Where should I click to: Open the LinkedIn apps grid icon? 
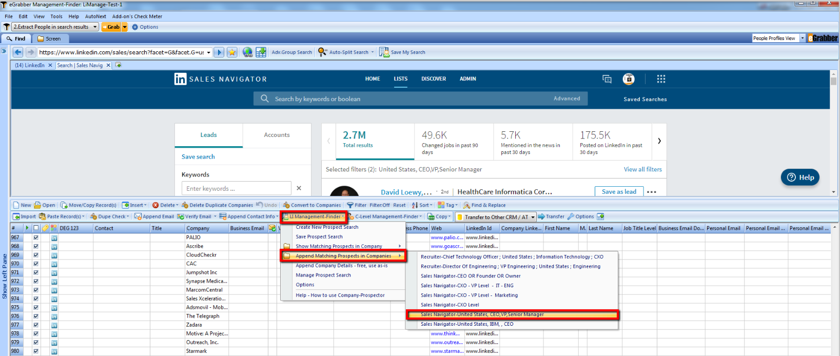pos(661,79)
